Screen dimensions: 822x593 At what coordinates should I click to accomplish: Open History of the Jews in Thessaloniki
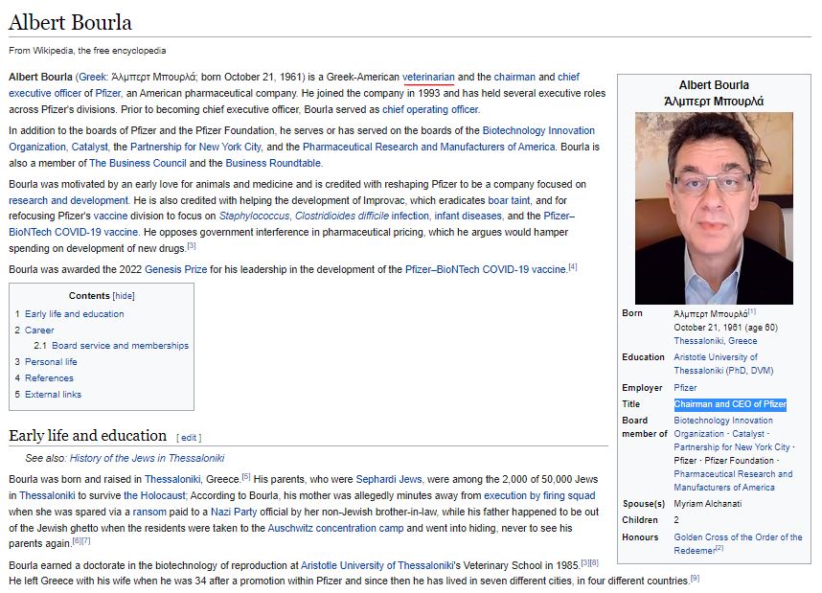(x=147, y=458)
